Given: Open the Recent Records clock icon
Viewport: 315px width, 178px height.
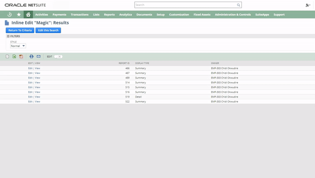Looking at the screenshot, I should [9, 15].
